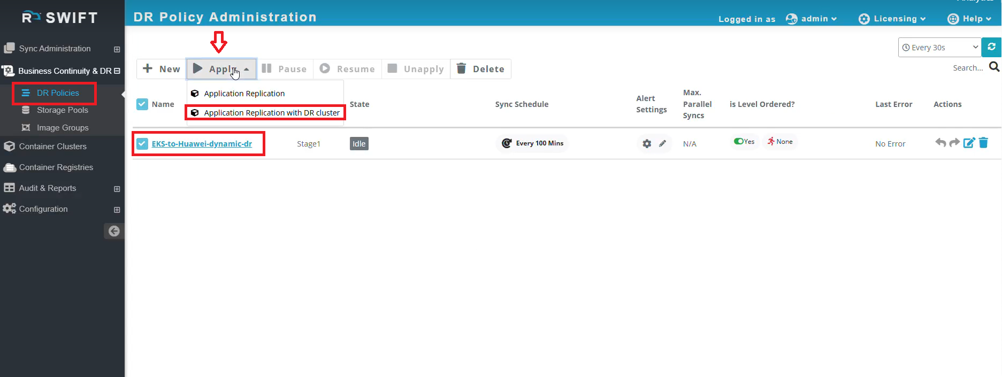Click the Delete button in toolbar
The image size is (1002, 377).
point(481,69)
